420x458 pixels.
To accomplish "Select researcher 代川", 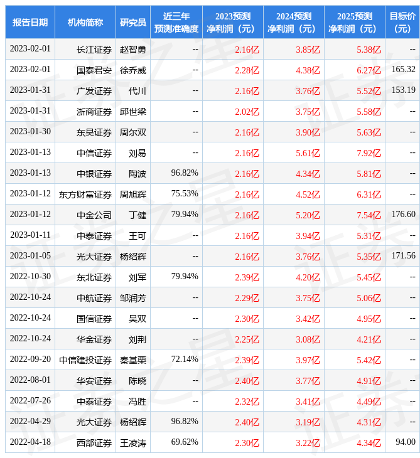I will [x=137, y=91].
